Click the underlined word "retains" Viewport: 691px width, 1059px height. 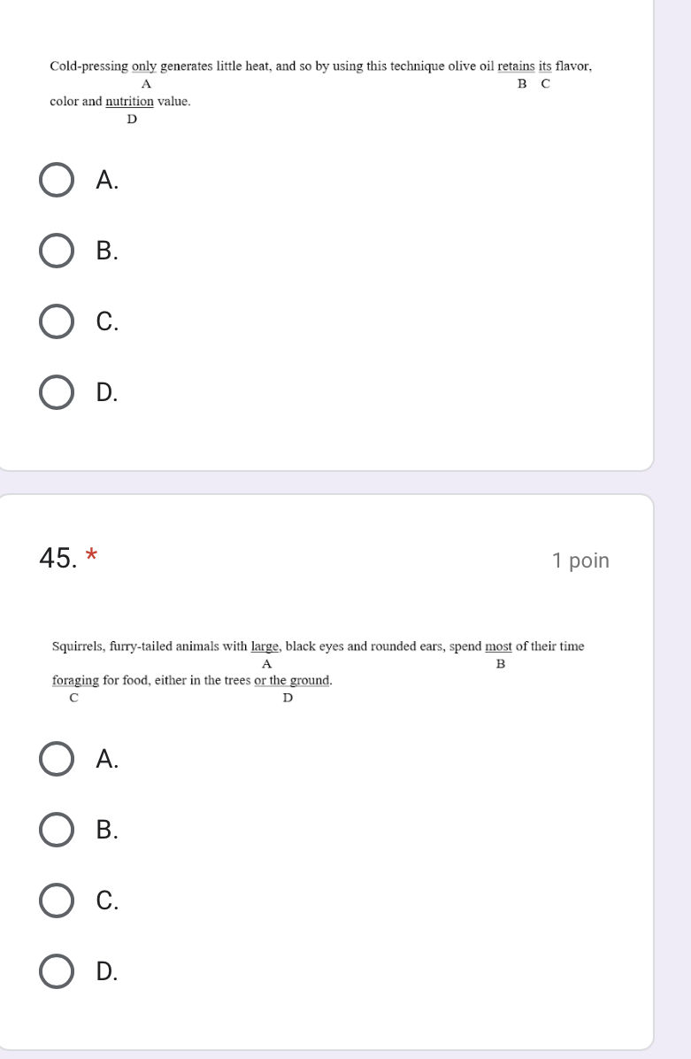(x=517, y=66)
